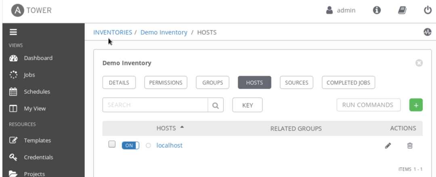Open Schedules in the sidebar
This screenshot has height=177, width=436.
[x=37, y=92]
